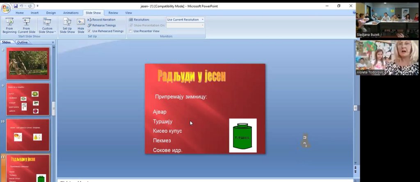The image size is (420, 182).
Task: Enable Use Presenter View checkbox
Action: point(131,31)
